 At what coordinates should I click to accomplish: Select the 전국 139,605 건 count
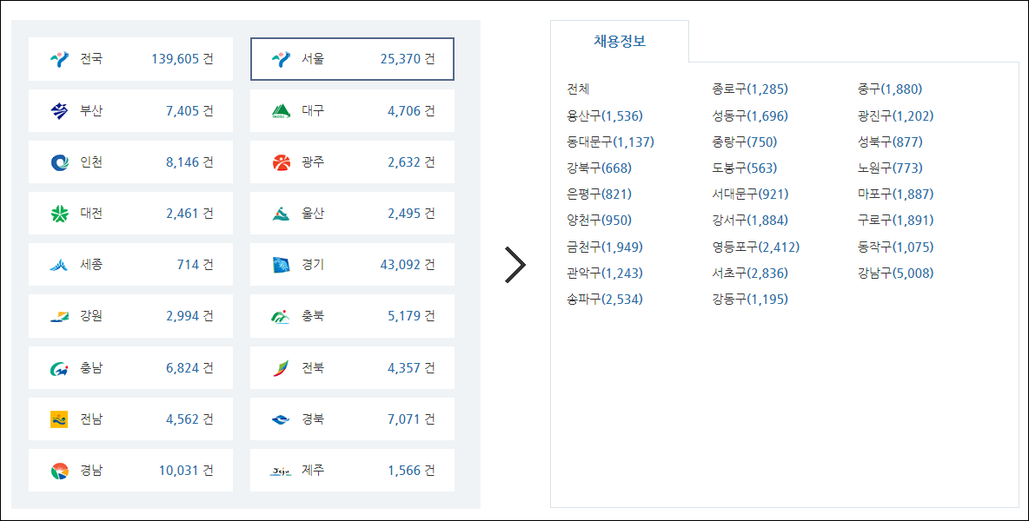183,59
